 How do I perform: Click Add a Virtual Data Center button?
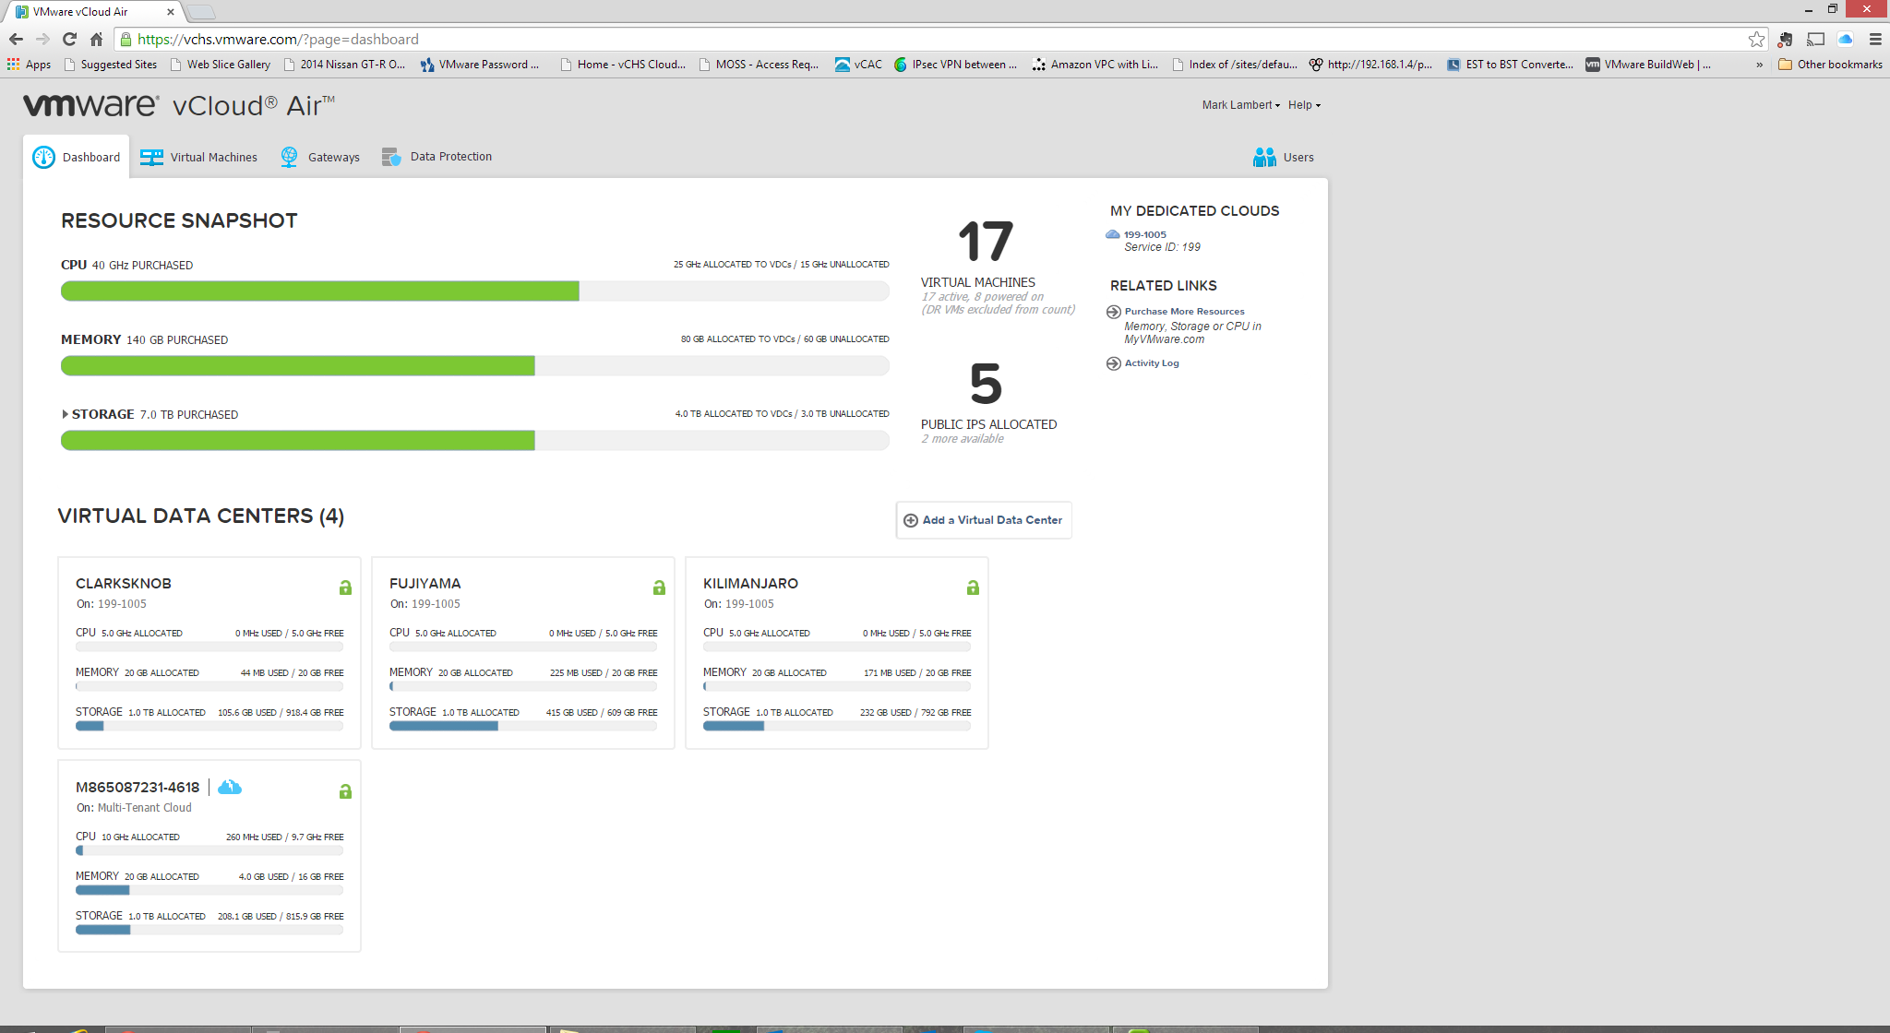pos(984,520)
